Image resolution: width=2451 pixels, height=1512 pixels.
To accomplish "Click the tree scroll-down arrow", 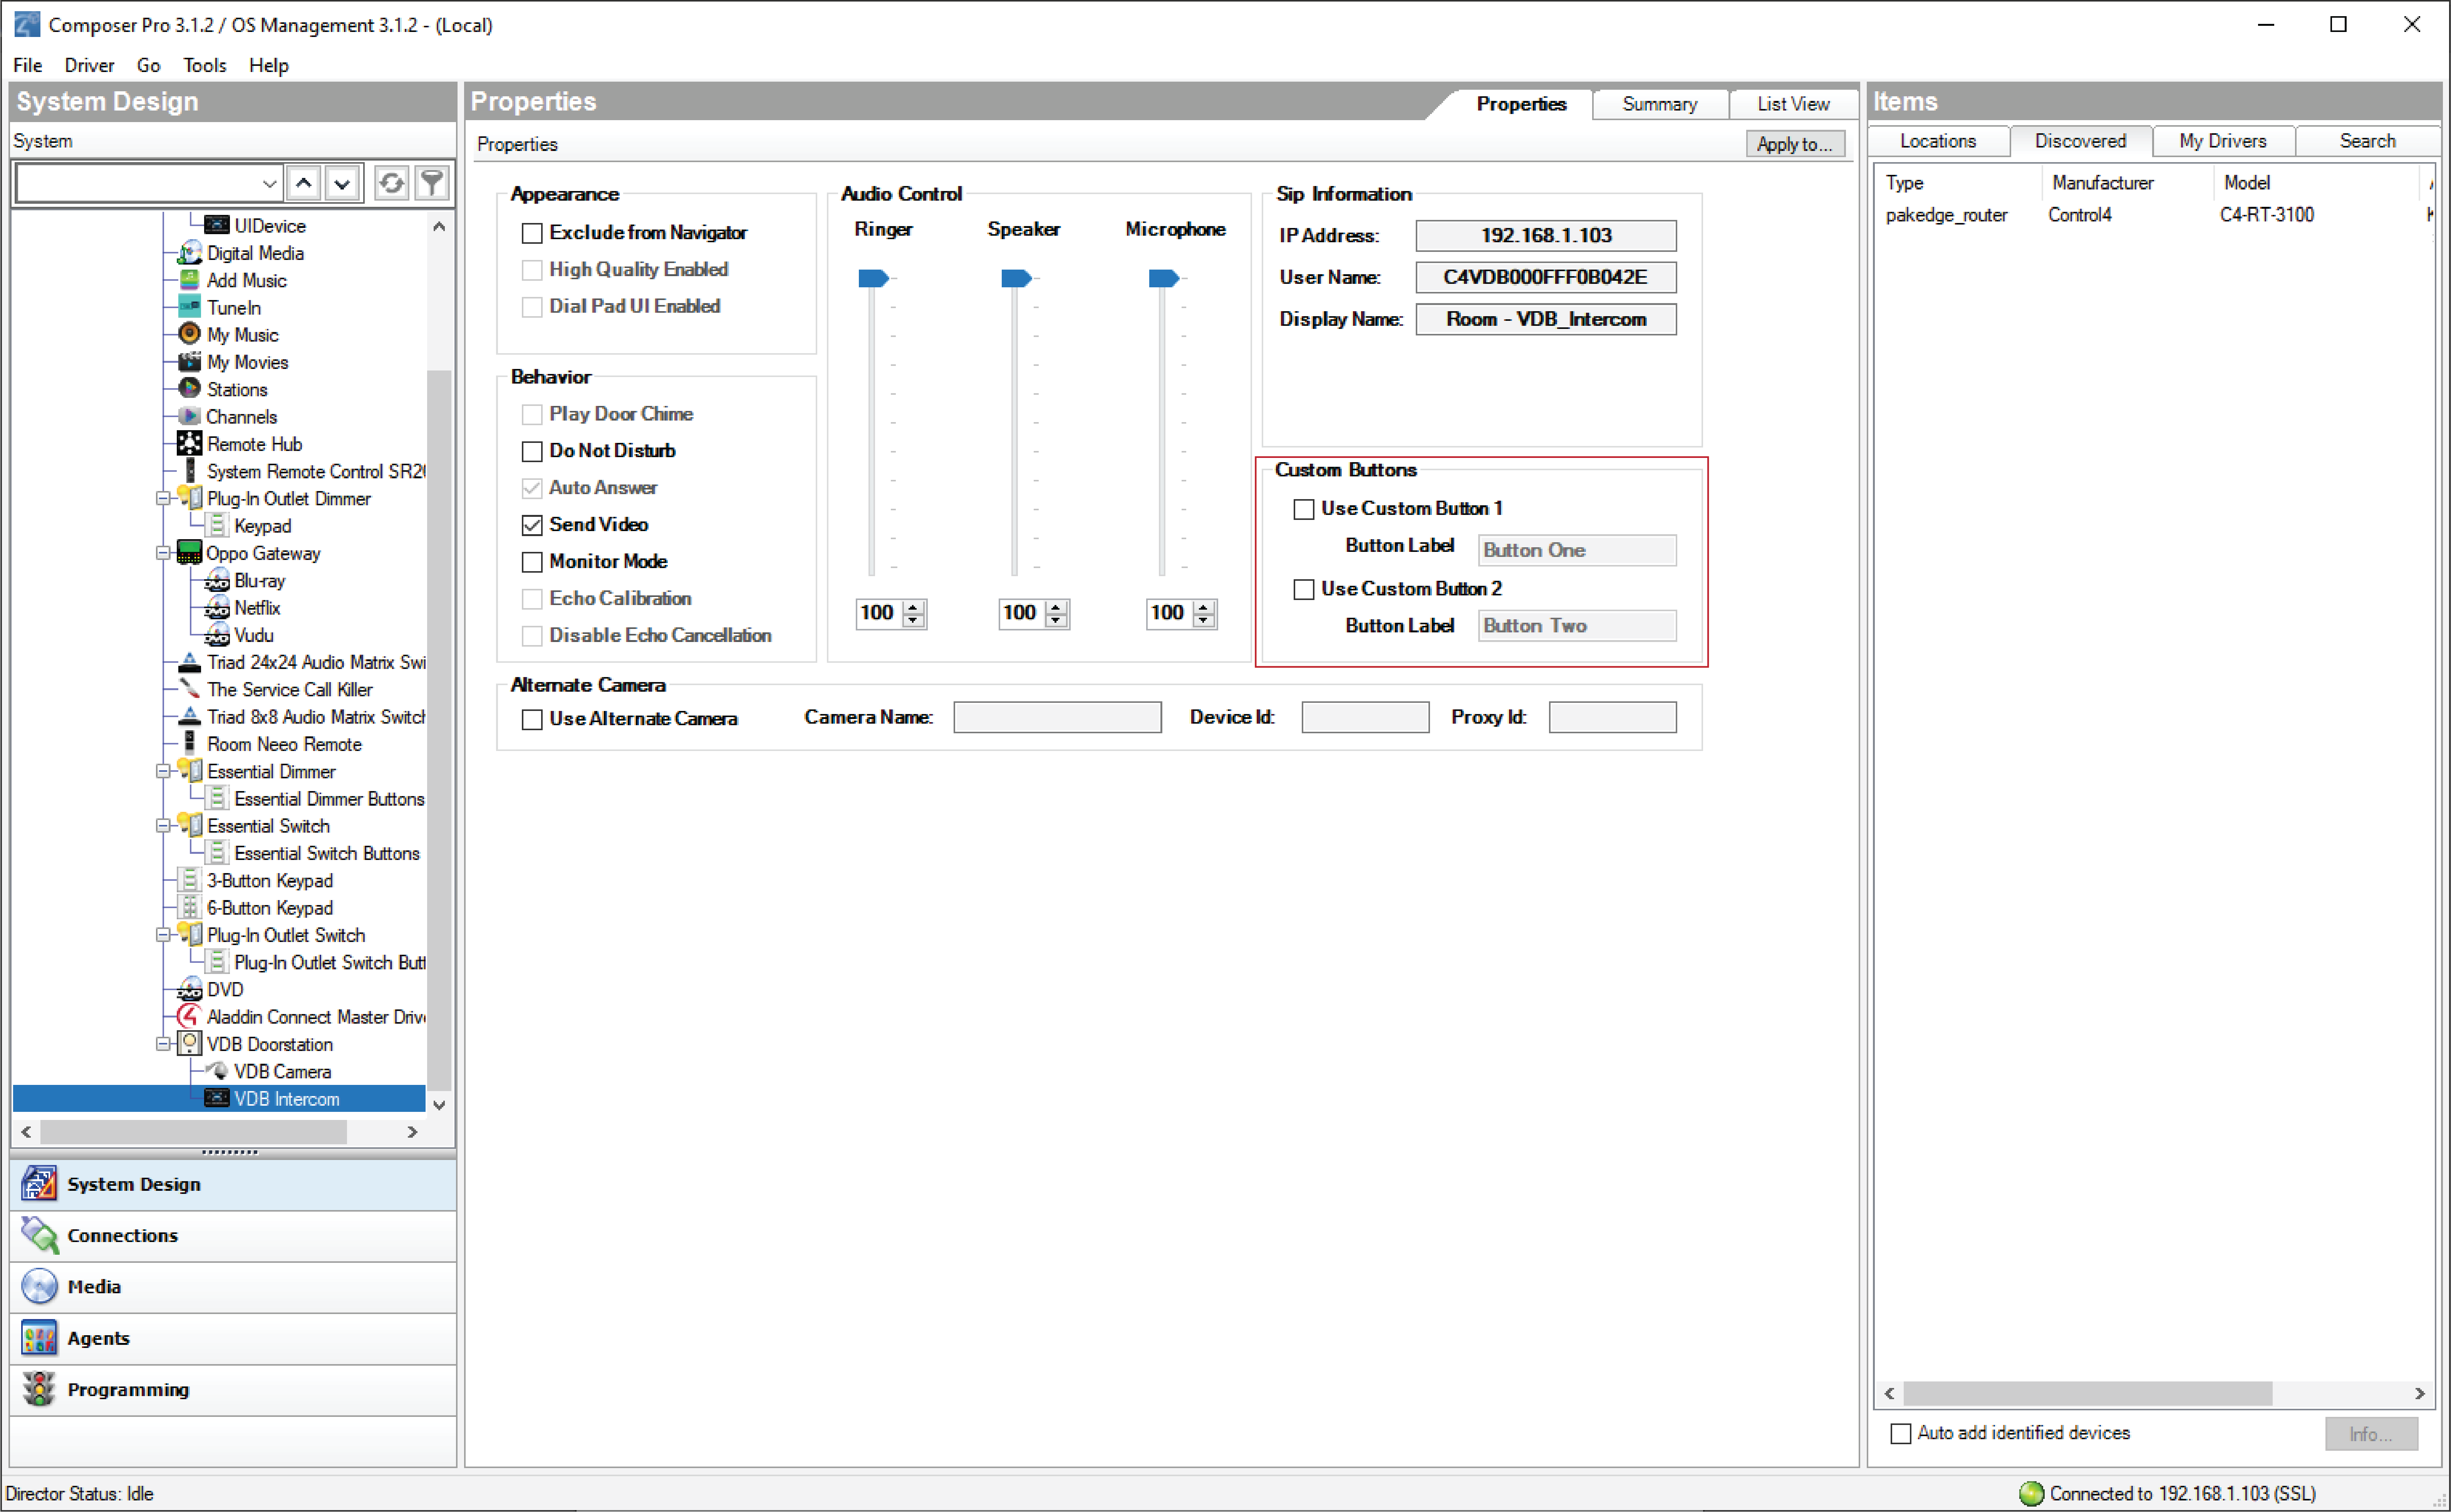I will pos(439,1104).
